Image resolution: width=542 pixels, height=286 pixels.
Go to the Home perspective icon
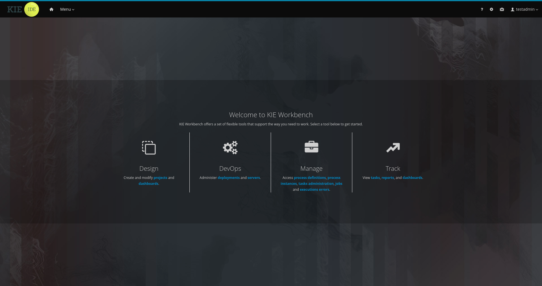(51, 9)
